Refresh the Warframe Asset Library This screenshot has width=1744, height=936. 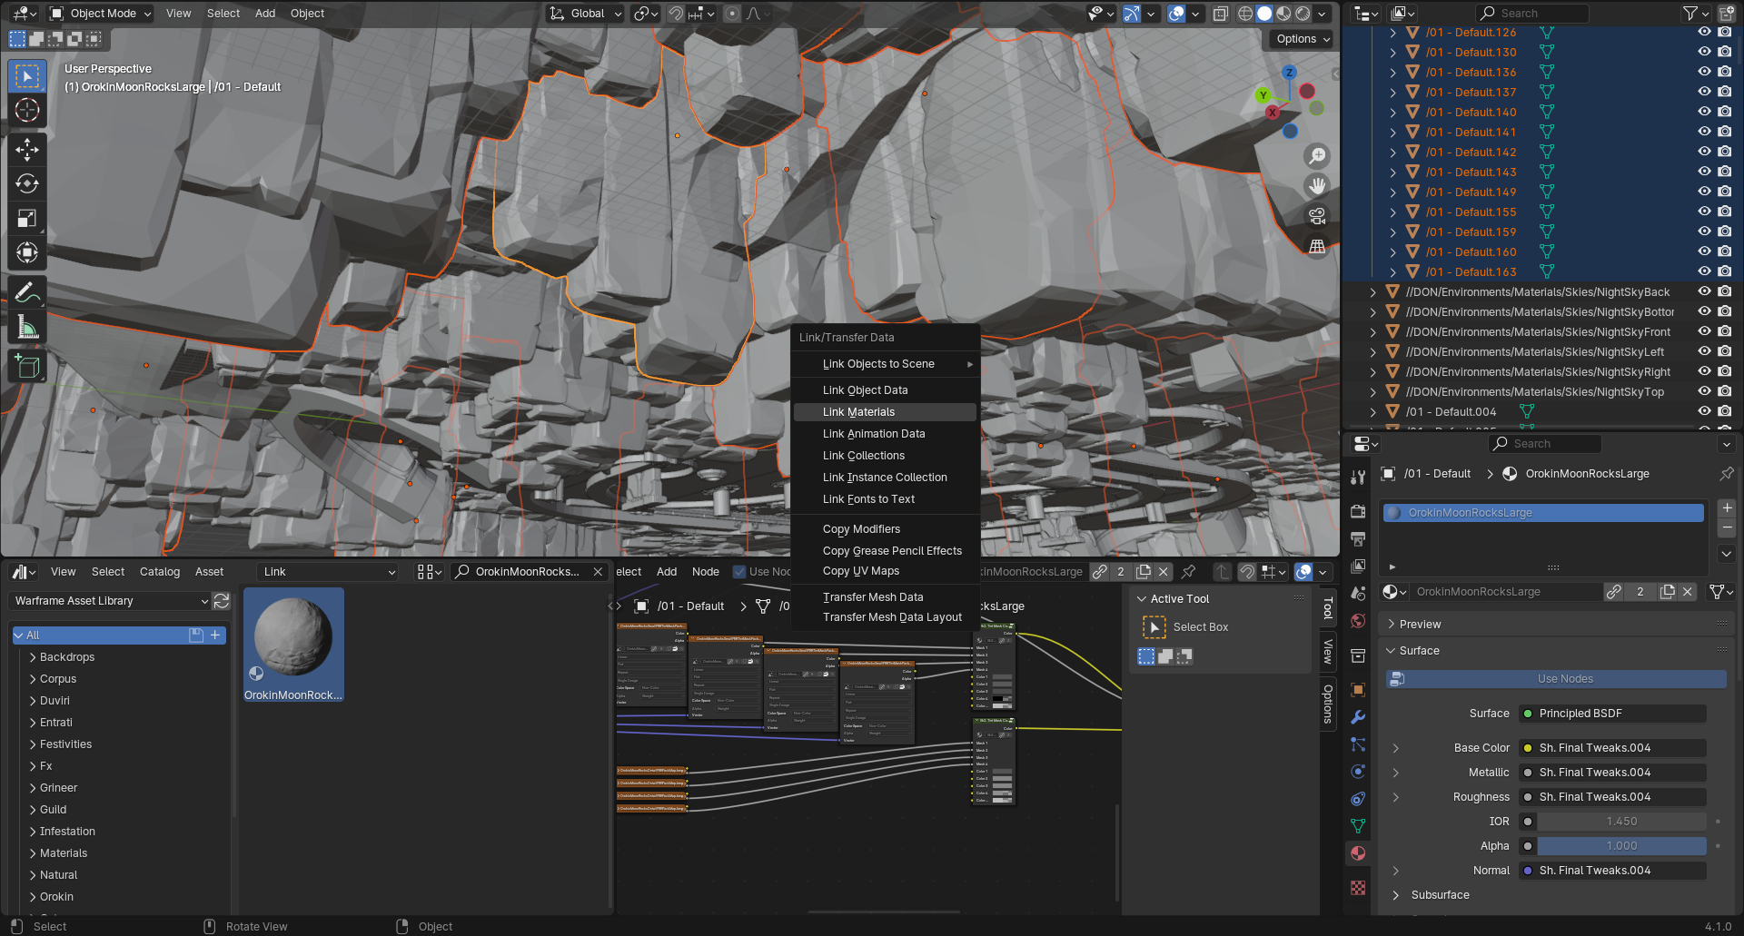[221, 601]
